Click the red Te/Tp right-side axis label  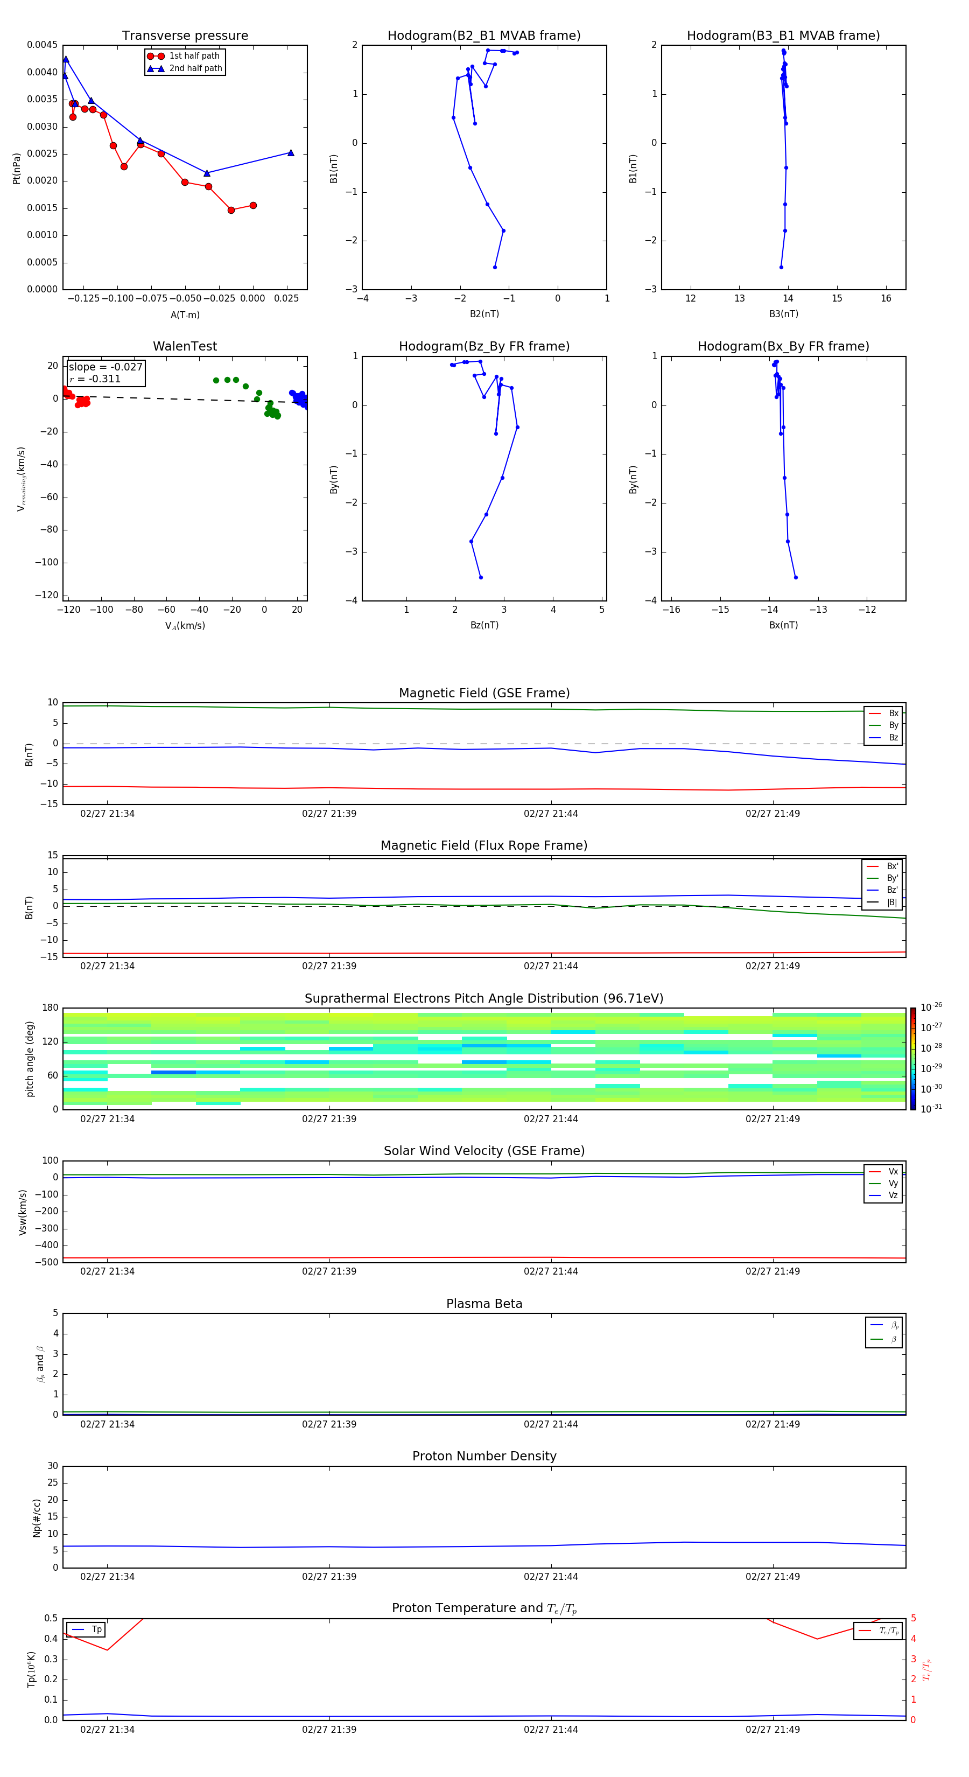(927, 1669)
